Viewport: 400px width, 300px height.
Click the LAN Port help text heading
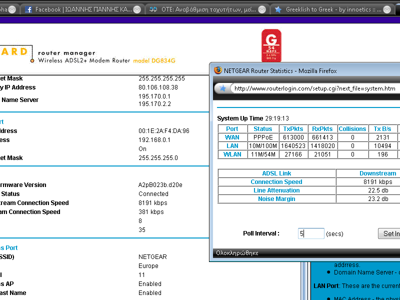click(x=326, y=285)
